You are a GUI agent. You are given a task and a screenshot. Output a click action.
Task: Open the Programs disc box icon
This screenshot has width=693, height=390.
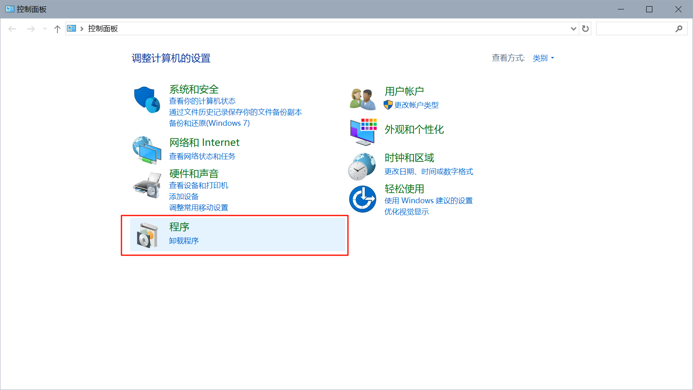point(147,235)
